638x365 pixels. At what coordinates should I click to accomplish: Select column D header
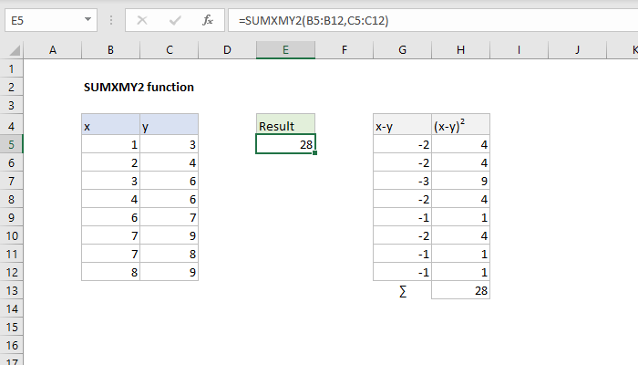click(x=227, y=50)
